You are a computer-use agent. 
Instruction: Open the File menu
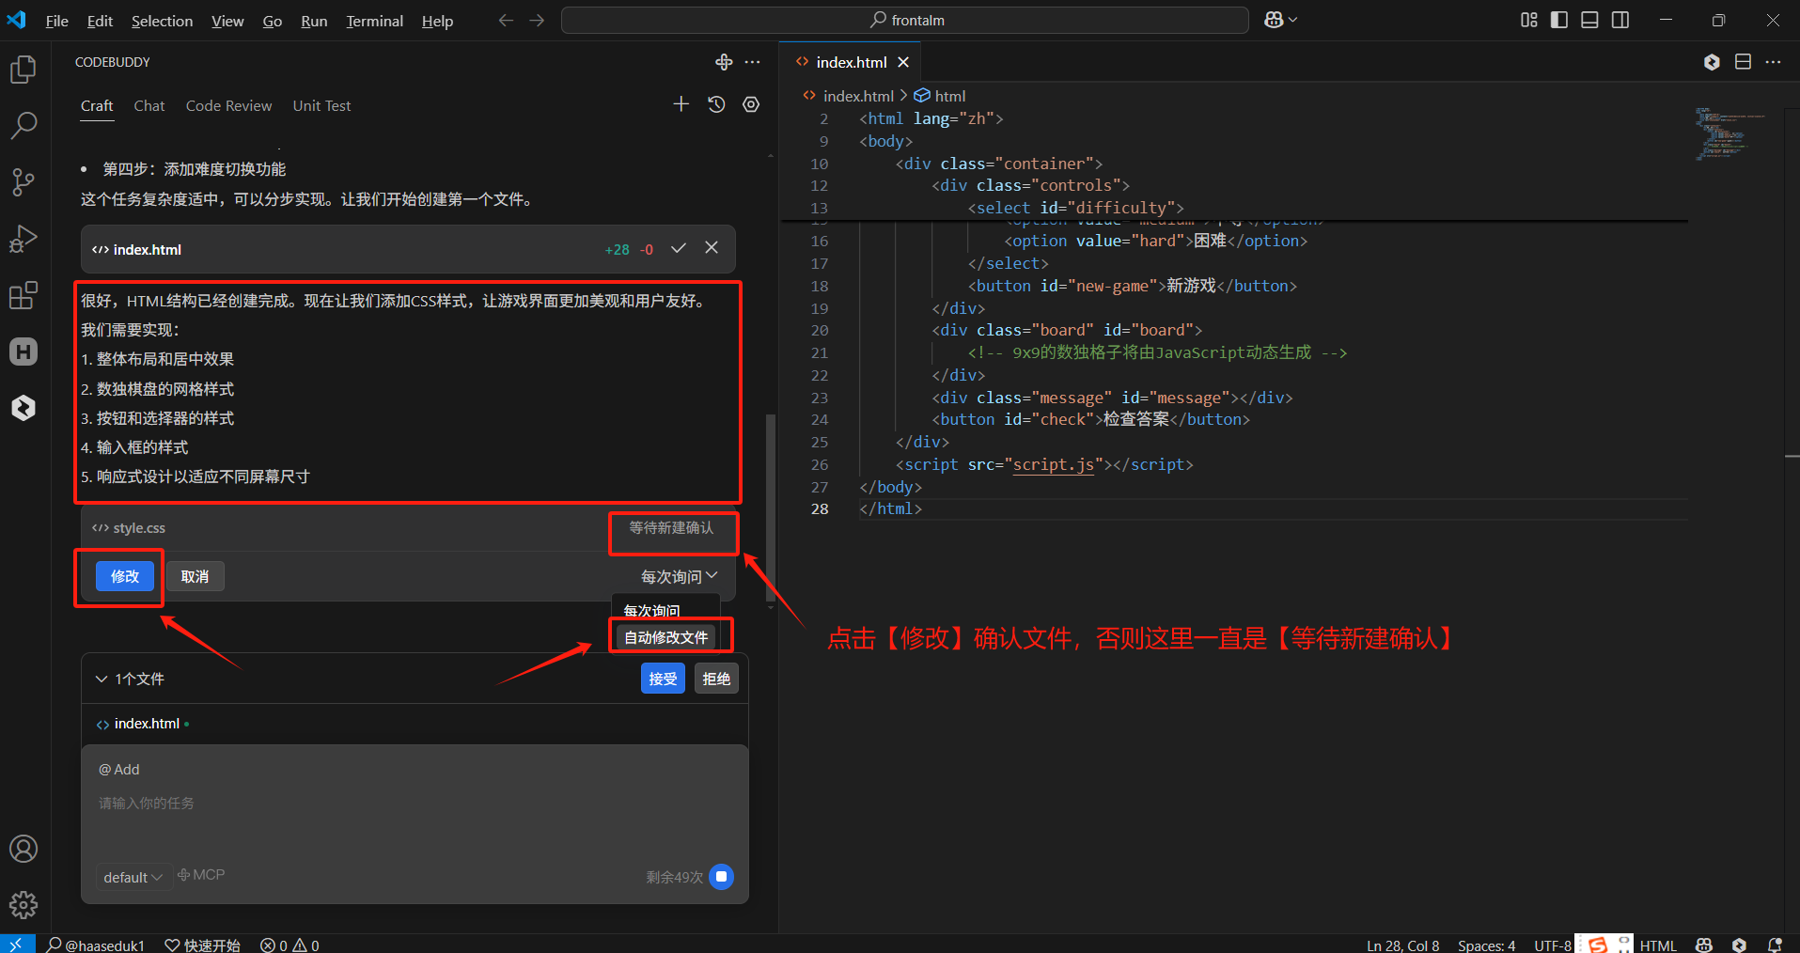point(56,21)
